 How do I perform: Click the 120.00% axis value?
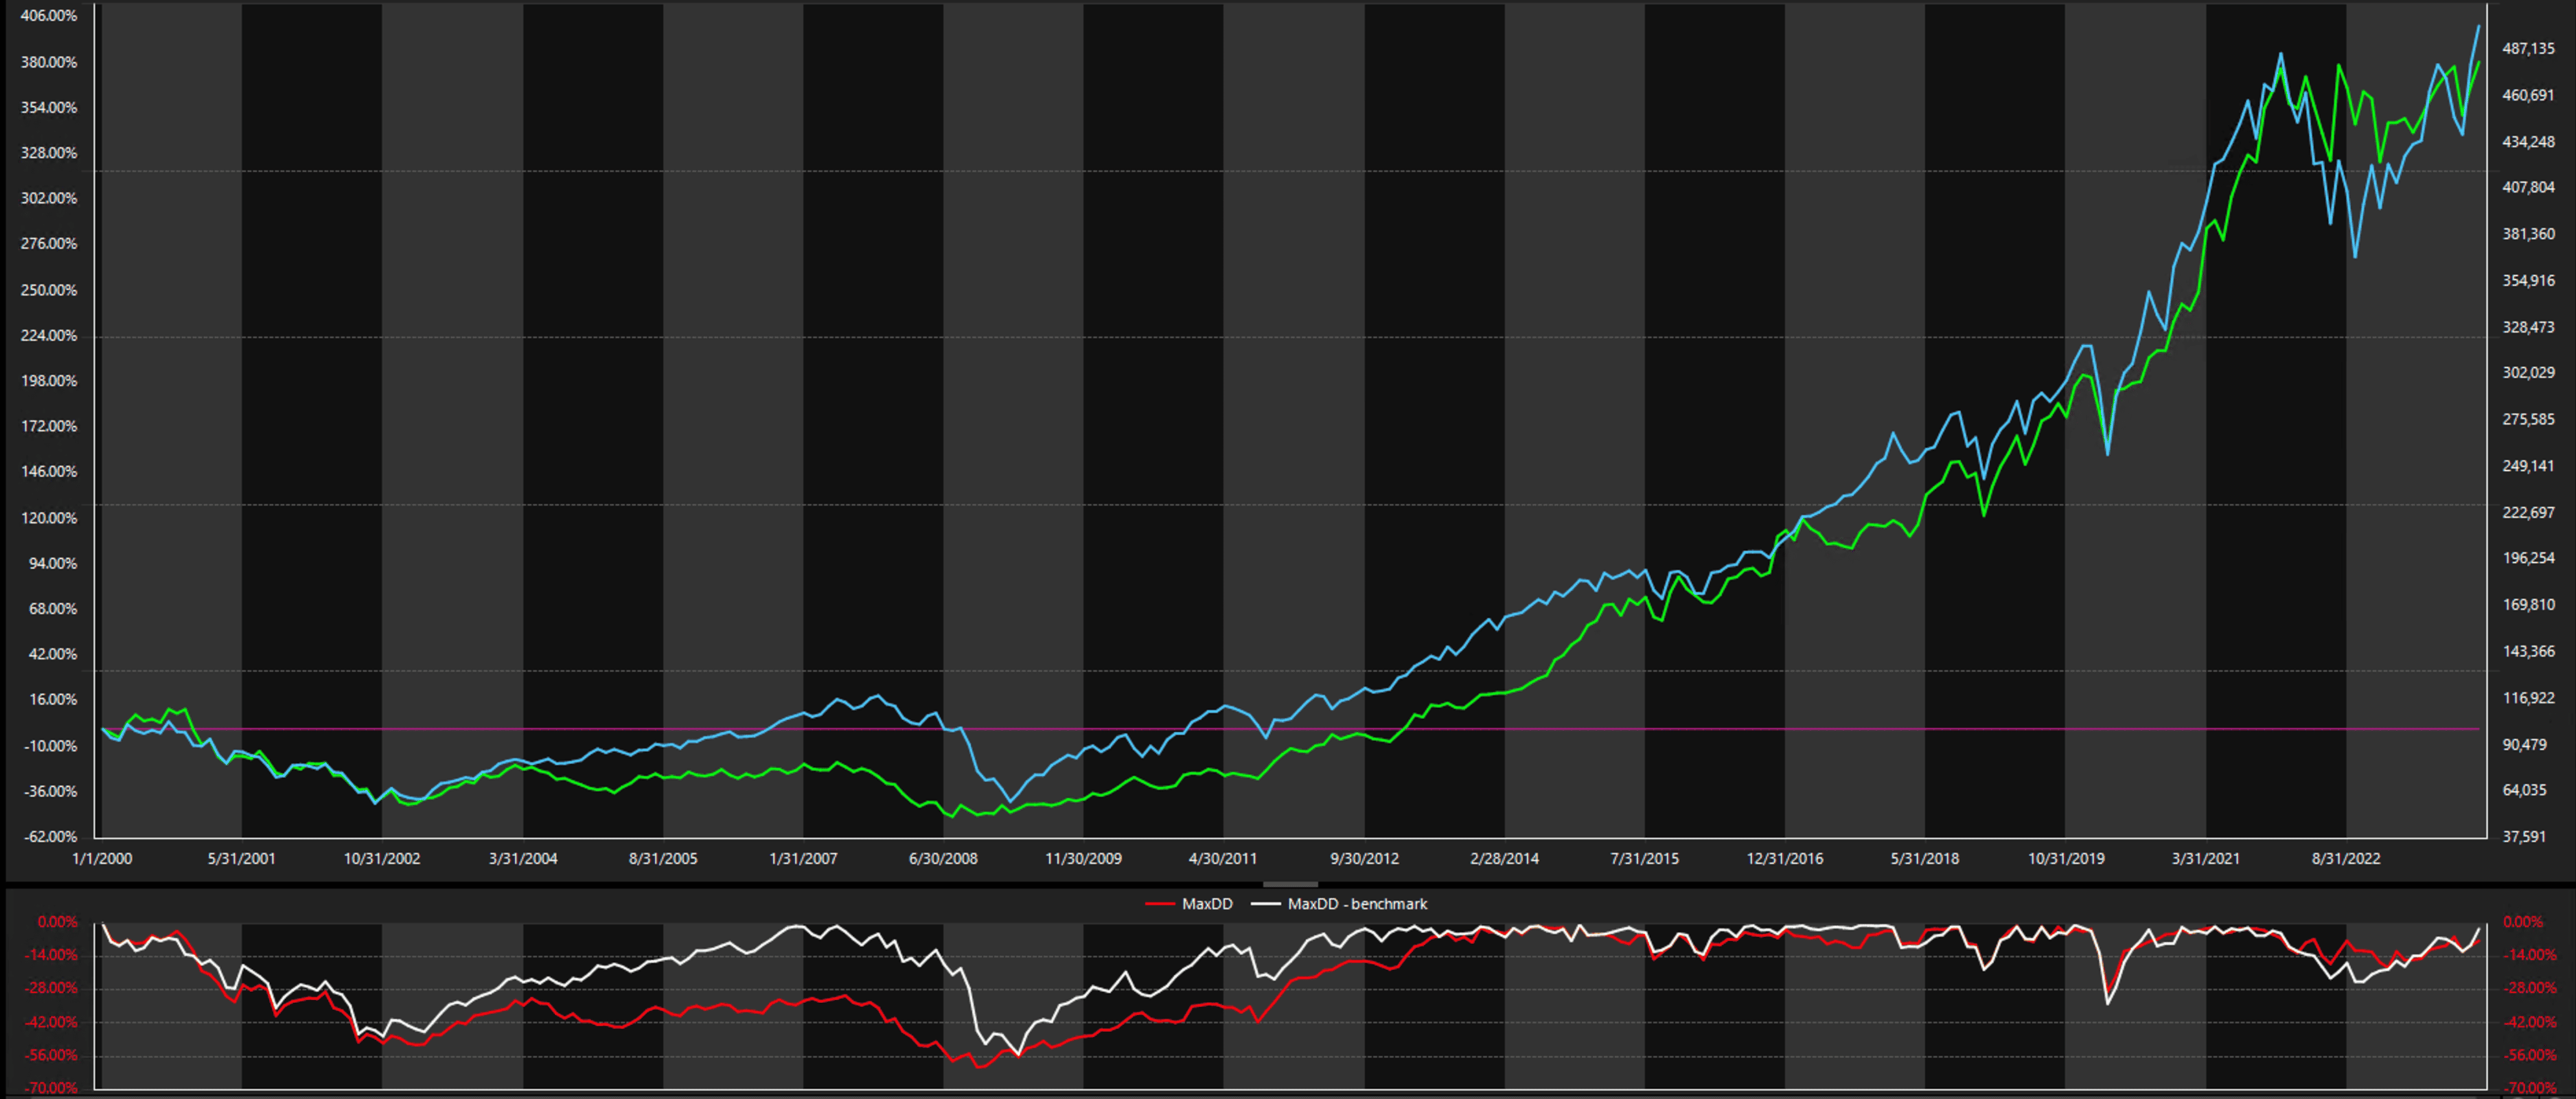49,518
